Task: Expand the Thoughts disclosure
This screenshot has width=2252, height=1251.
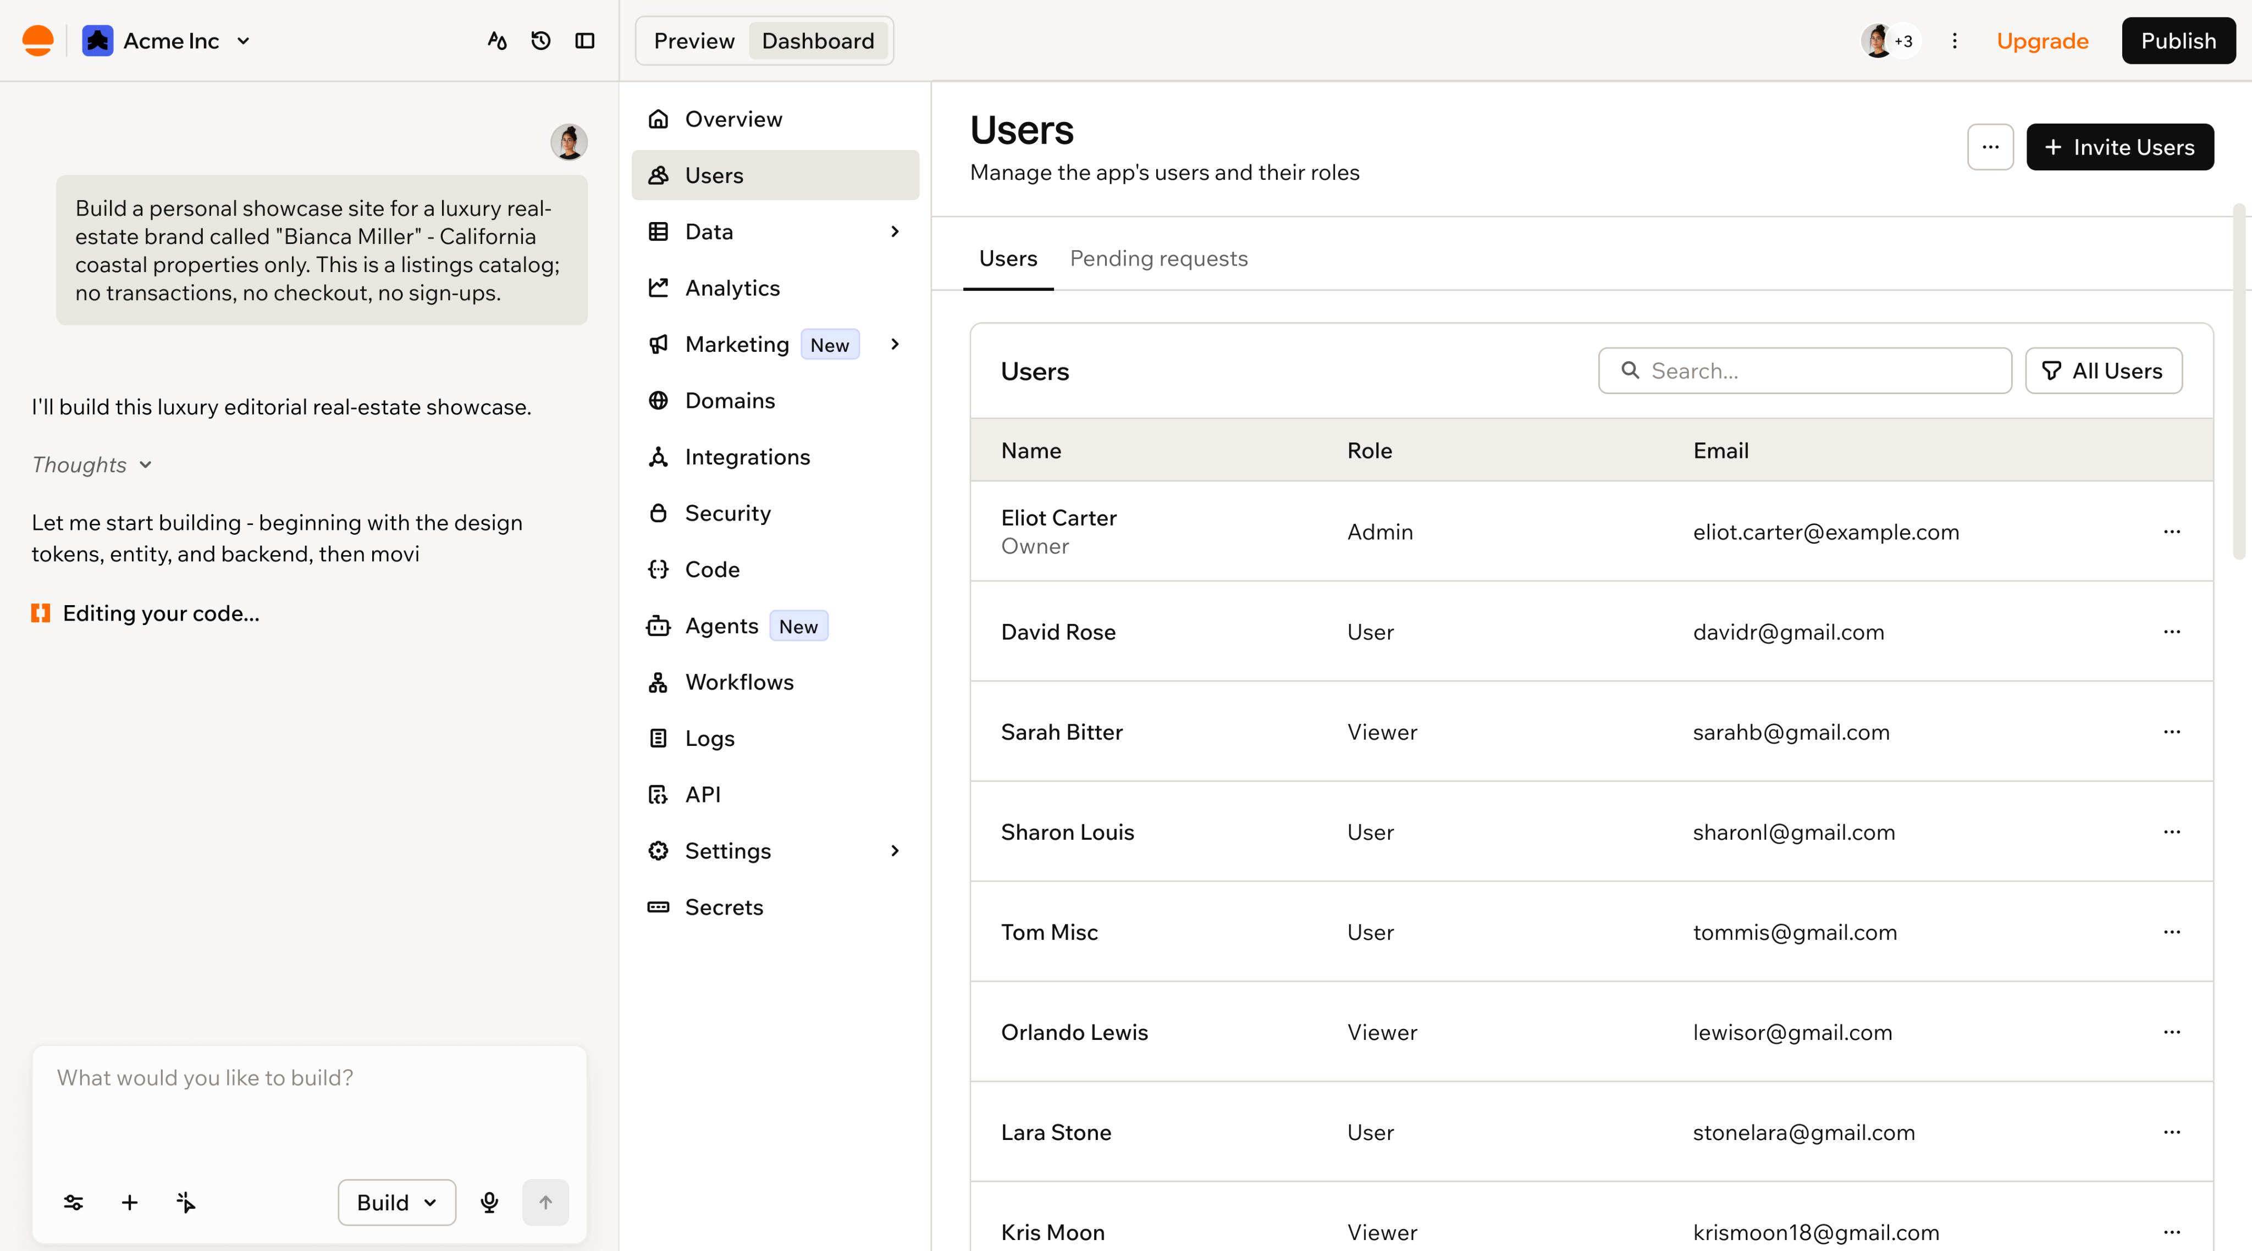Action: (93, 465)
